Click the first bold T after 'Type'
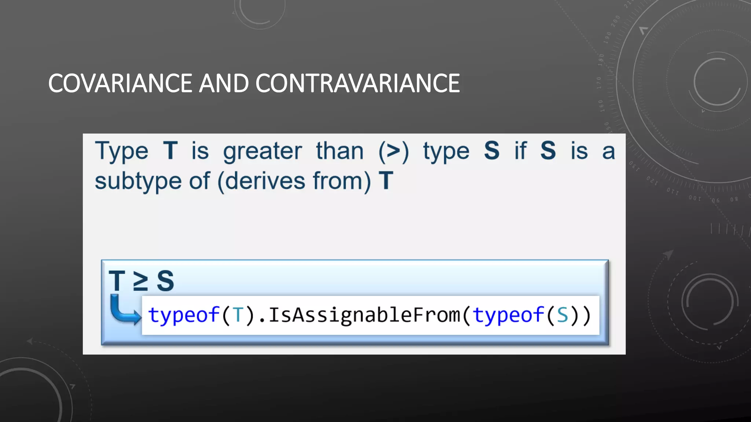Viewport: 751px width, 422px height. 171,151
